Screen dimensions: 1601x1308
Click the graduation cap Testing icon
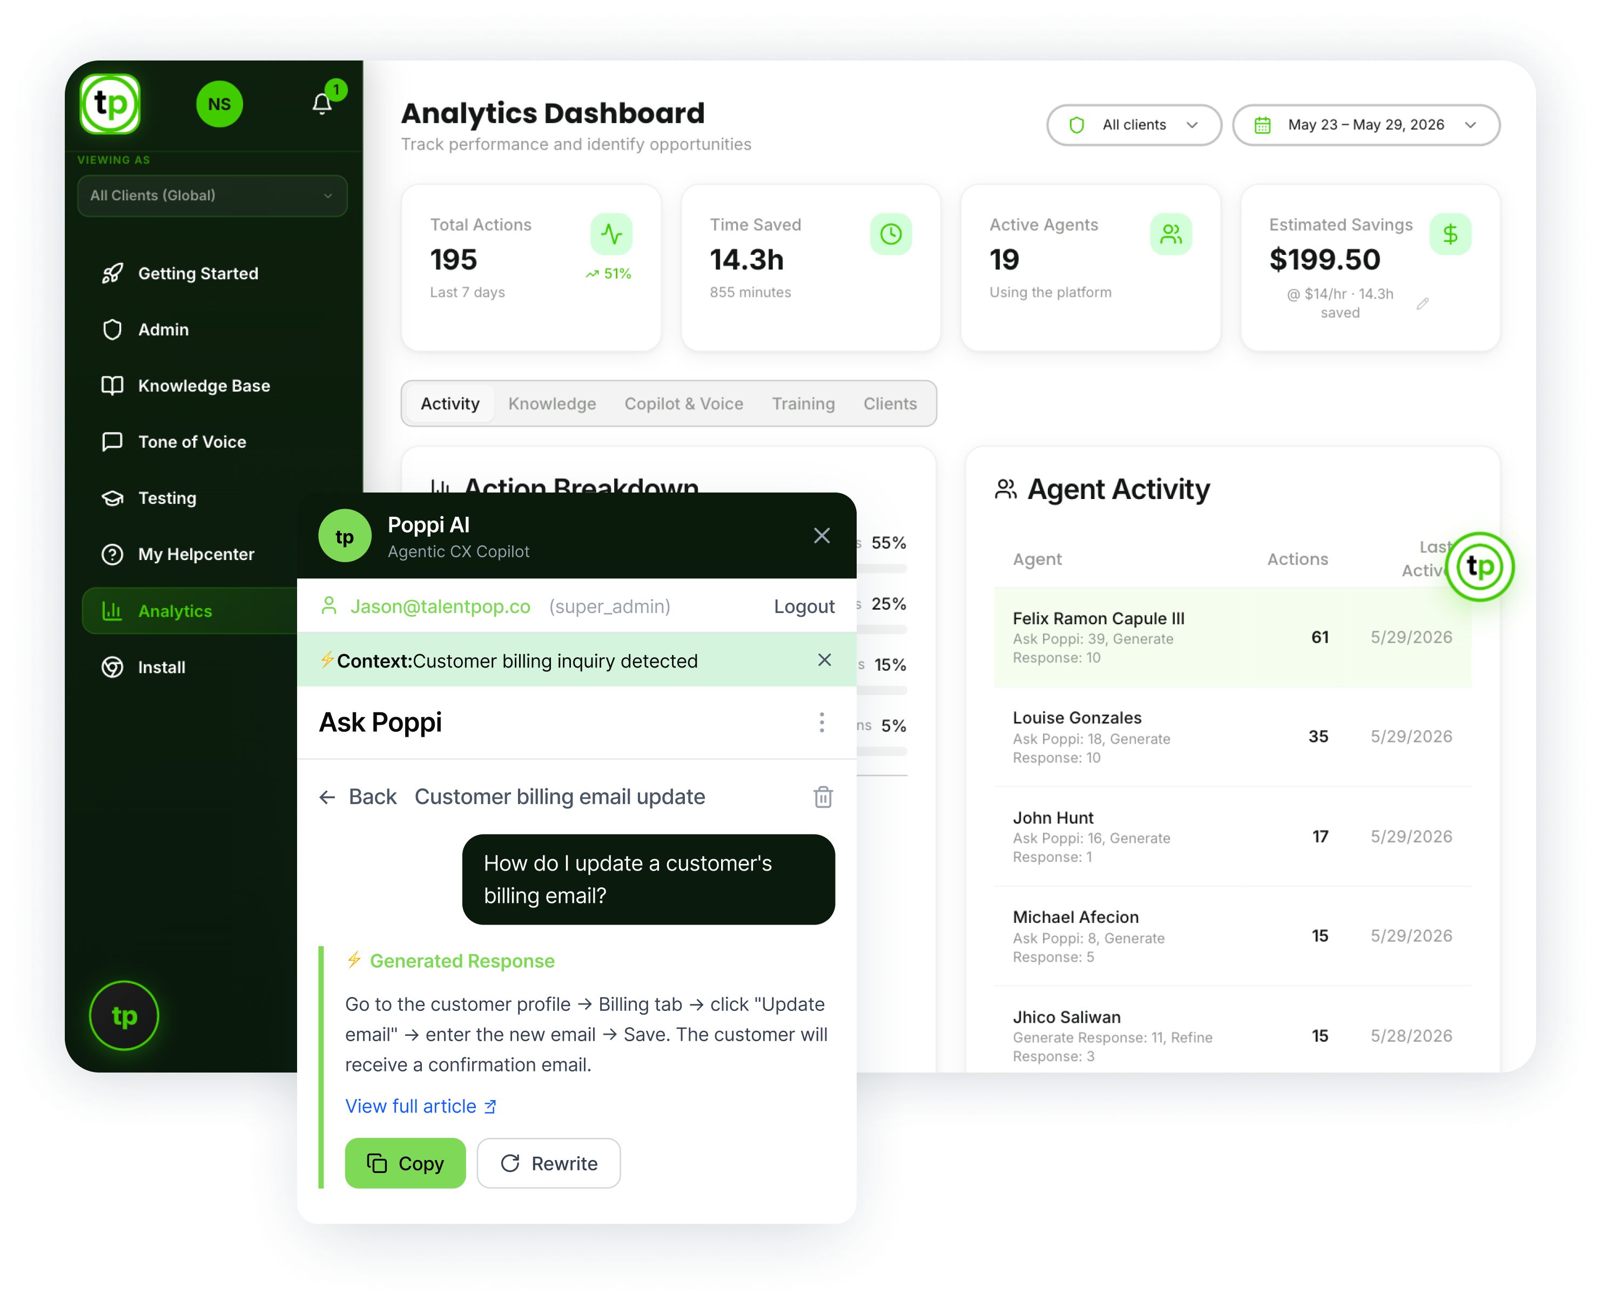click(112, 498)
